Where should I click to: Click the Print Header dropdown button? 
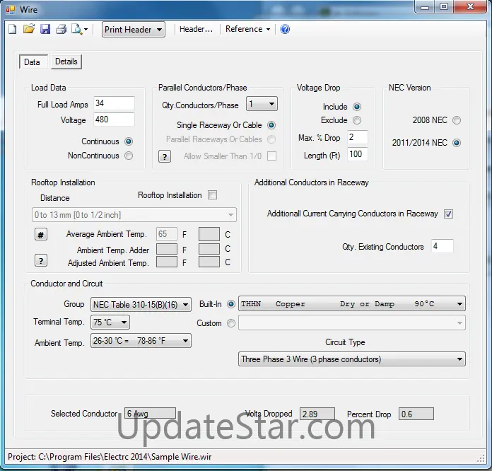(134, 29)
